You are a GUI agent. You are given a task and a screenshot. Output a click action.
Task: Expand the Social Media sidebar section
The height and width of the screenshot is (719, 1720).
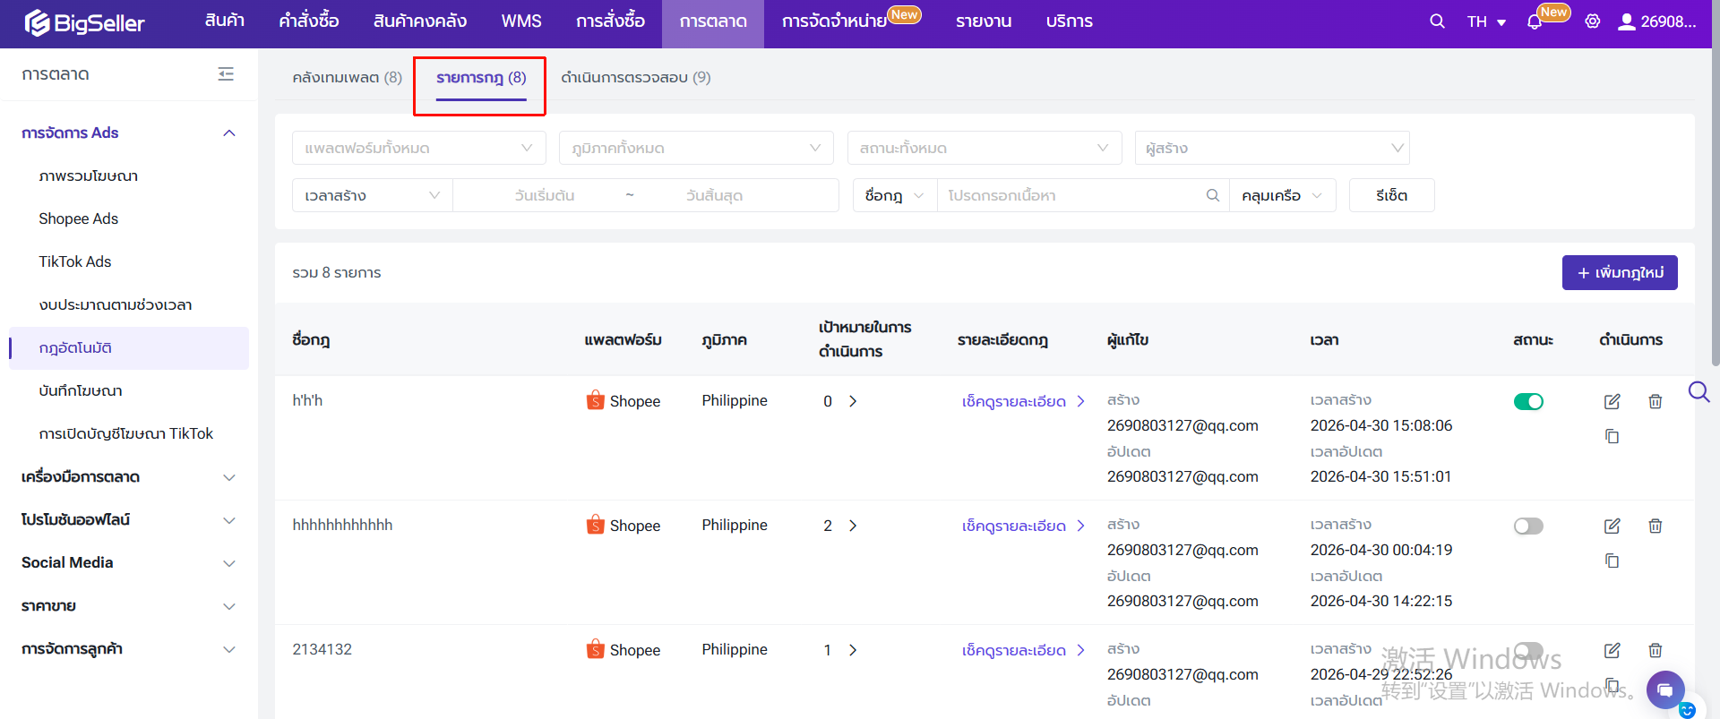(128, 562)
